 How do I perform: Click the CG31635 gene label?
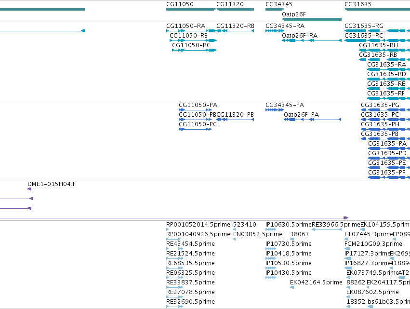(x=358, y=4)
